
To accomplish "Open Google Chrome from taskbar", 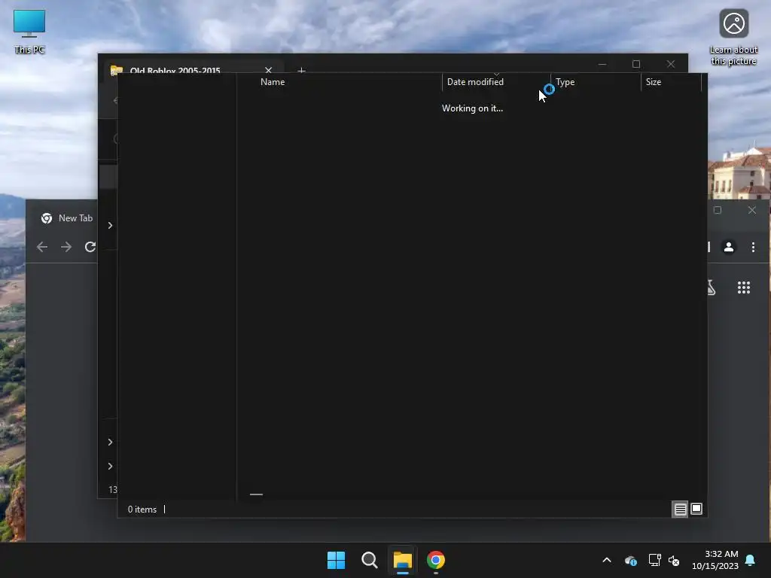I will coord(436,560).
